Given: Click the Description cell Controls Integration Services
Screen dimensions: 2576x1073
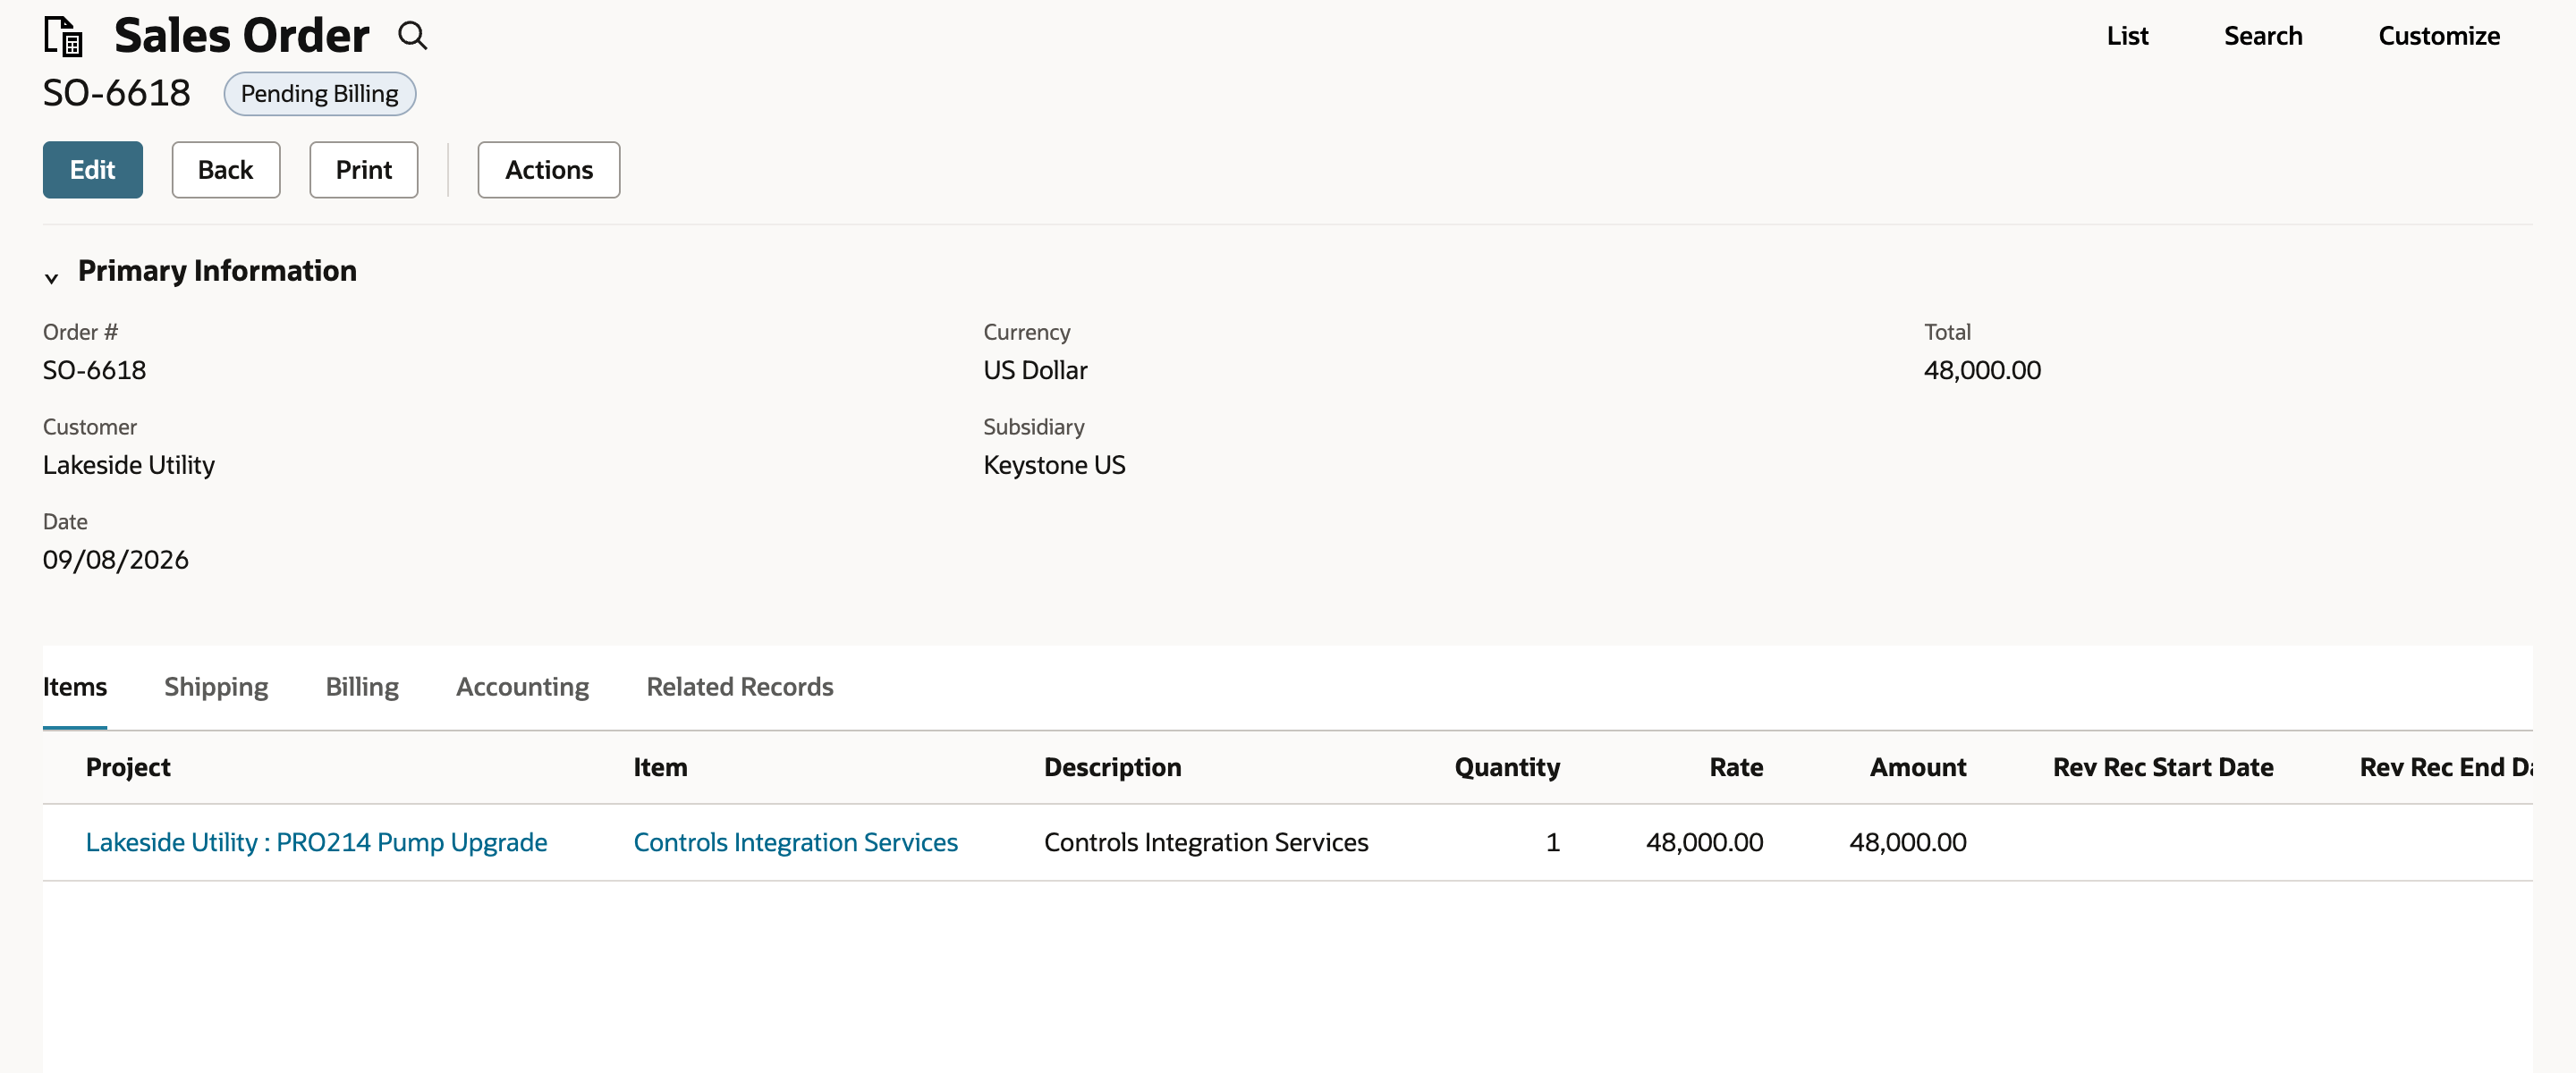Looking at the screenshot, I should 1206,843.
